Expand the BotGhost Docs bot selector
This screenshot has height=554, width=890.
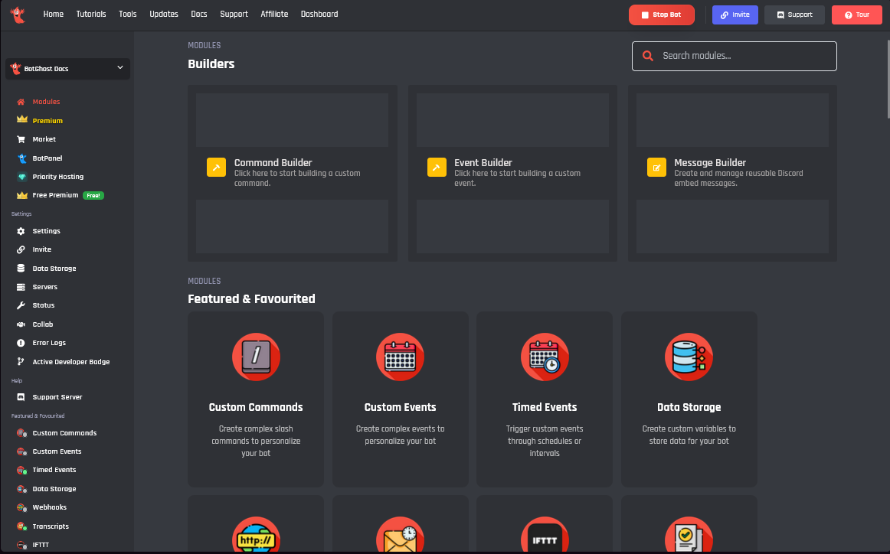click(67, 69)
